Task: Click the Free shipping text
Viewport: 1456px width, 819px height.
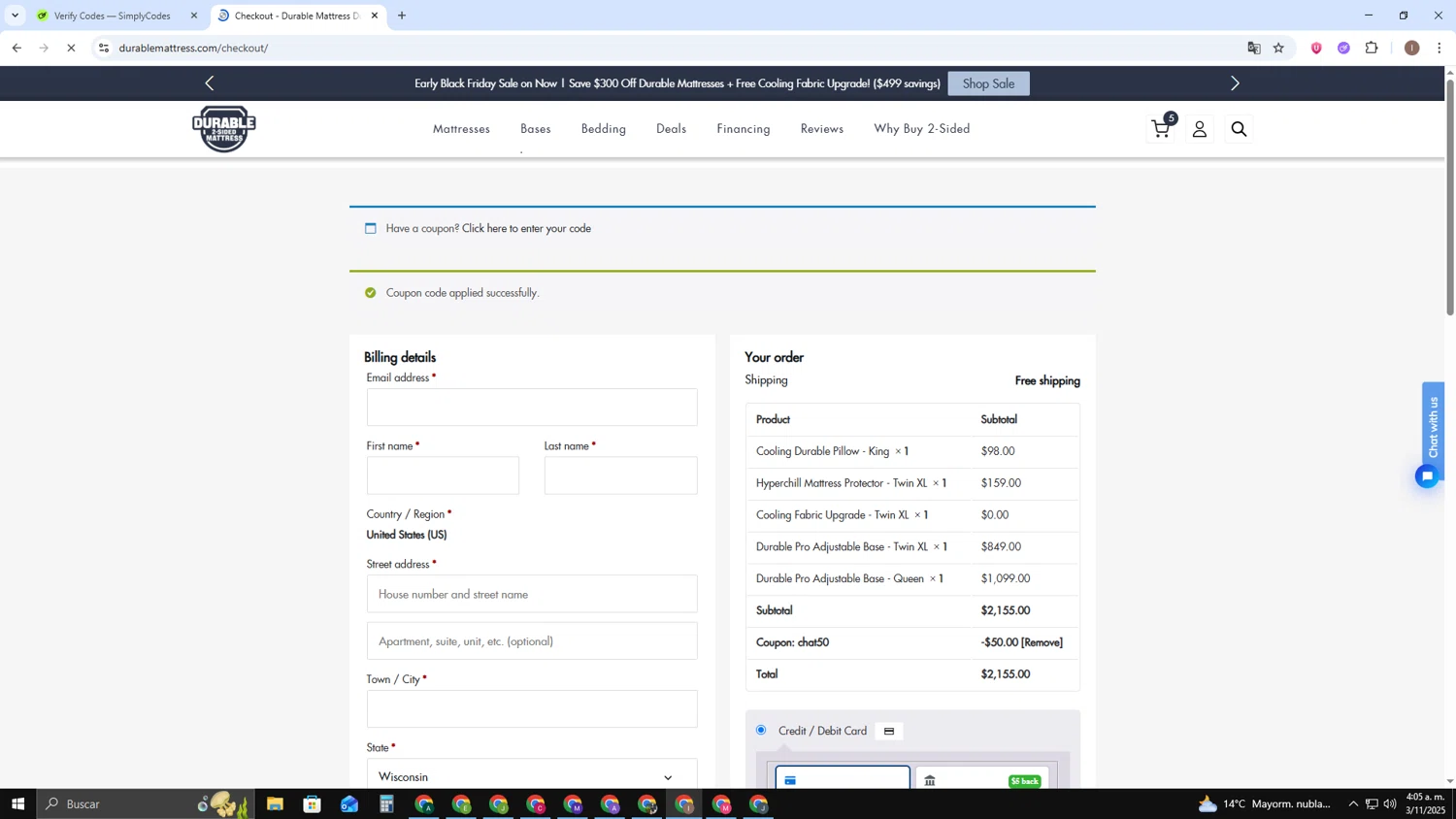Action: [1047, 380]
